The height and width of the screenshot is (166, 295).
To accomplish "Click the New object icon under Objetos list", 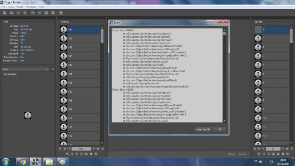I will click(91, 154).
